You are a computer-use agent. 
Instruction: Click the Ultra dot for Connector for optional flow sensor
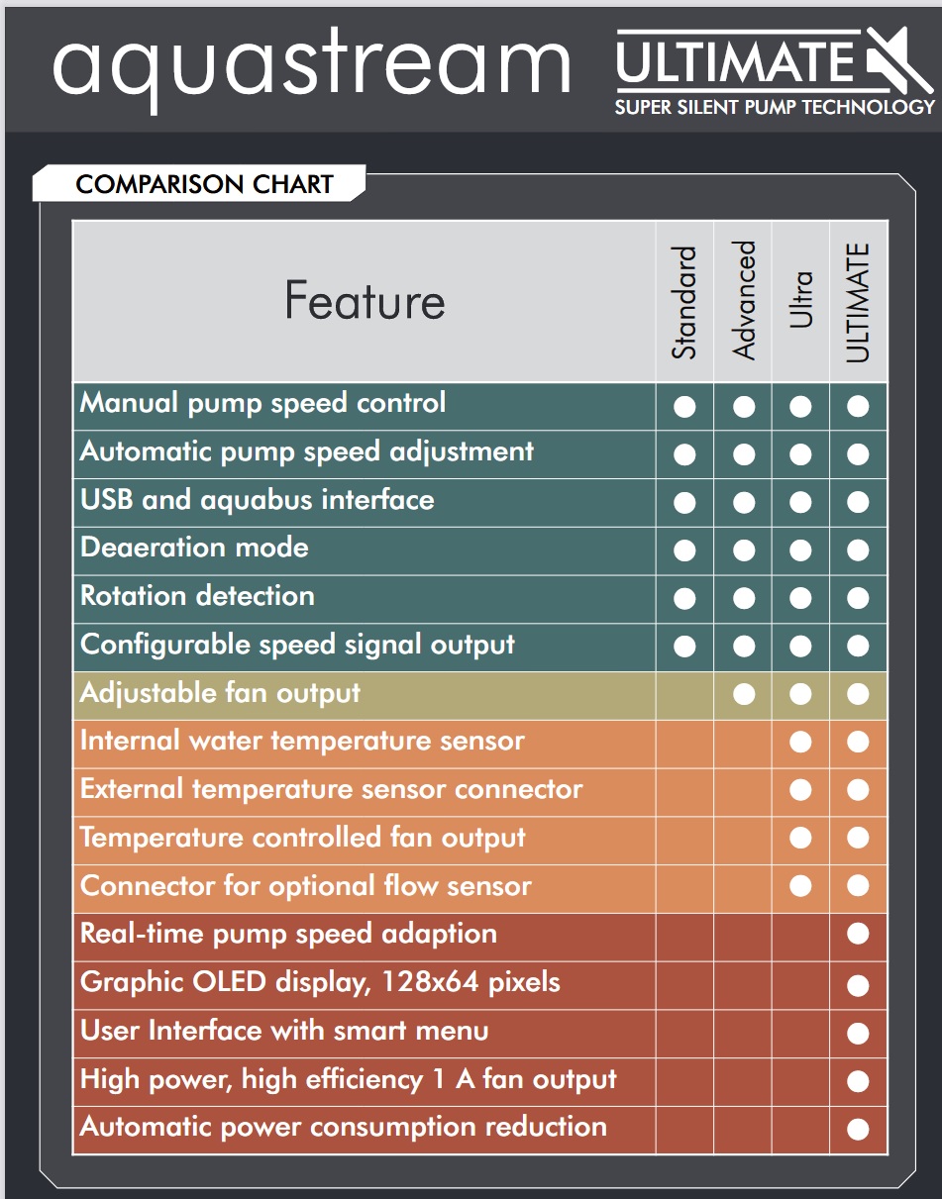click(800, 887)
